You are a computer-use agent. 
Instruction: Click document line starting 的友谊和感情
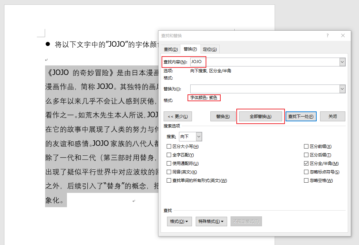coord(102,143)
